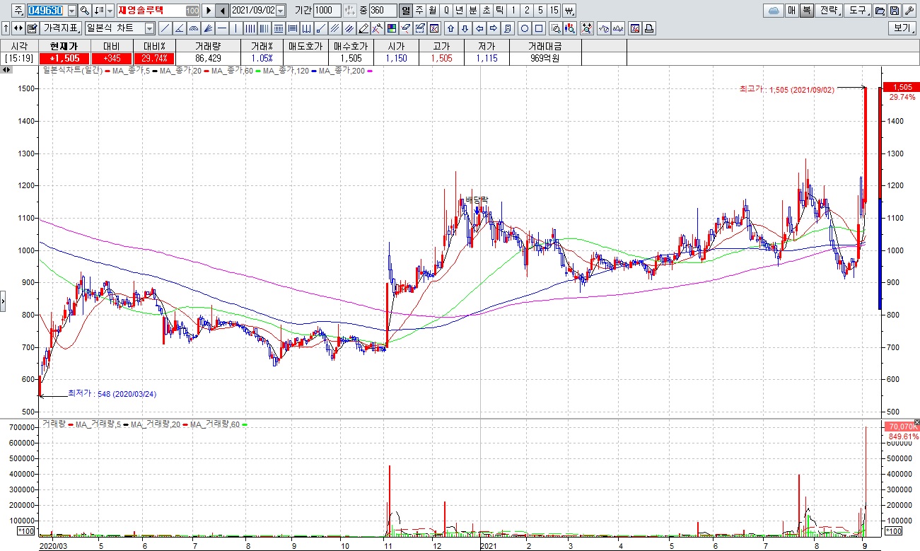Open the stock code 049630 dropdown

pos(71,11)
